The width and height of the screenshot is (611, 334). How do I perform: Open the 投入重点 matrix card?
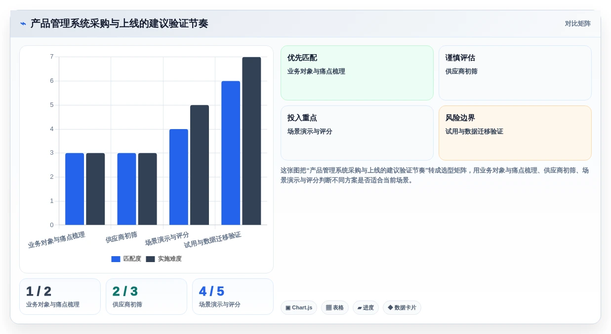tap(357, 133)
